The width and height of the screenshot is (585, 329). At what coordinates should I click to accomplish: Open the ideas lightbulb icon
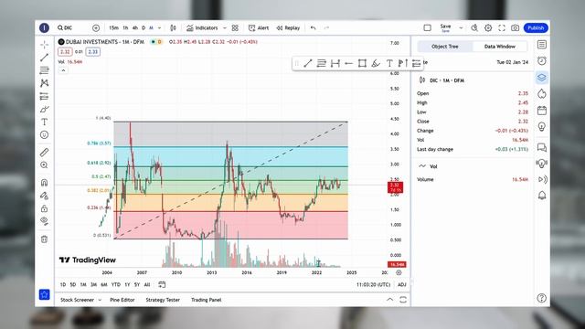tap(542, 127)
